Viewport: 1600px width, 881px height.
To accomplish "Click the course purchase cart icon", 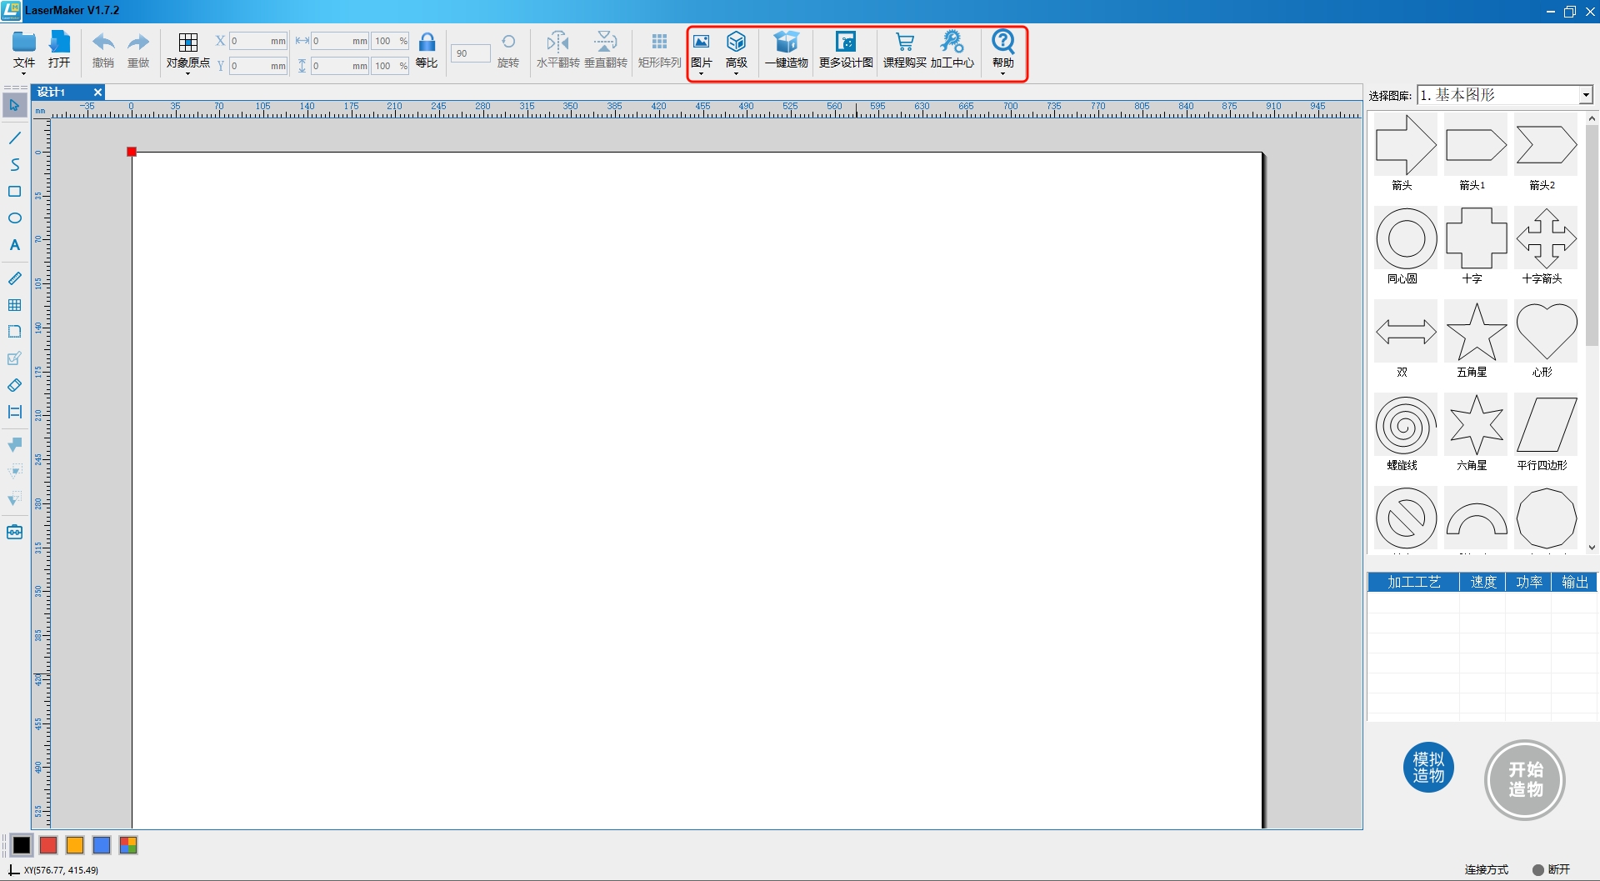I will coord(904,43).
